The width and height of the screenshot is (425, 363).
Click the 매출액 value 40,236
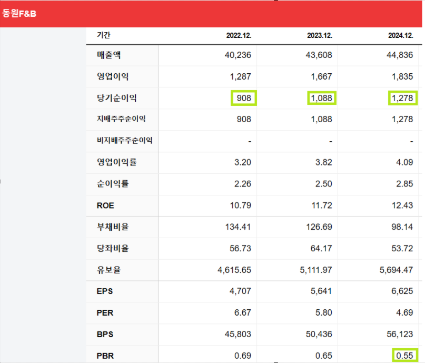tap(238, 55)
